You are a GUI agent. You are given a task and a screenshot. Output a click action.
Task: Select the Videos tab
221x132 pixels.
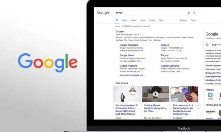134,20
